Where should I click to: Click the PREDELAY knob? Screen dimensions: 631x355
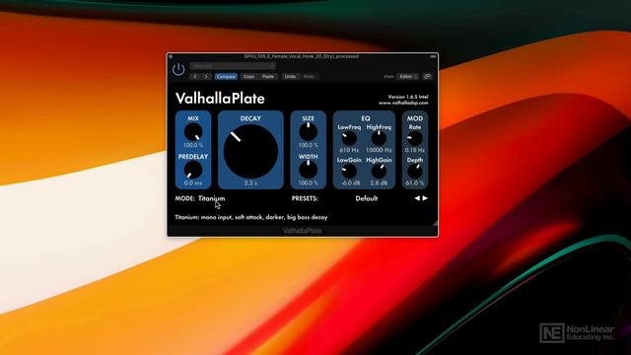click(193, 170)
